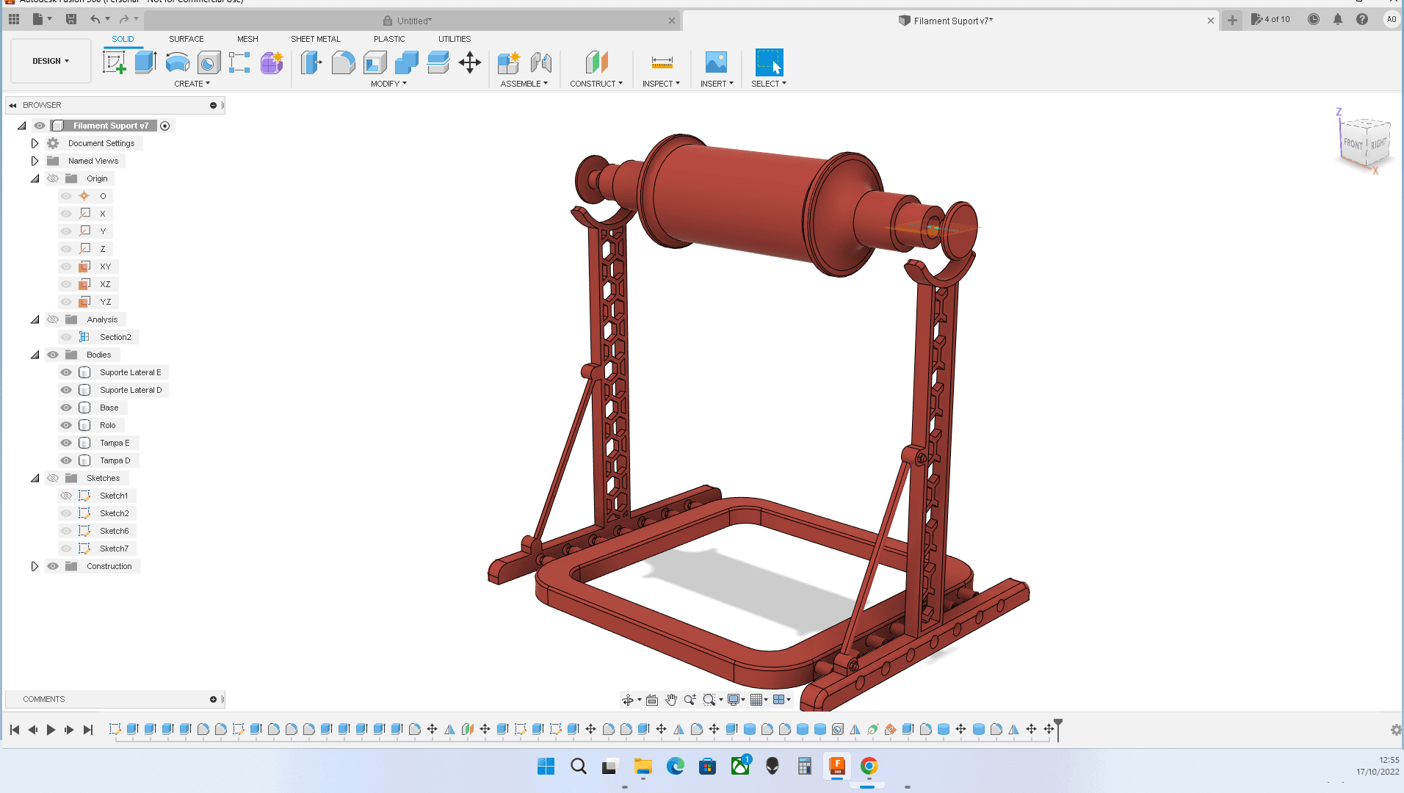Viewport: 1404px width, 793px height.
Task: Switch to the SURFACE tab
Action: 187,39
